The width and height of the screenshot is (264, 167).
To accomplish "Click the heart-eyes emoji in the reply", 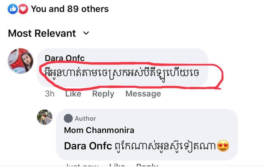I will coord(223,146).
